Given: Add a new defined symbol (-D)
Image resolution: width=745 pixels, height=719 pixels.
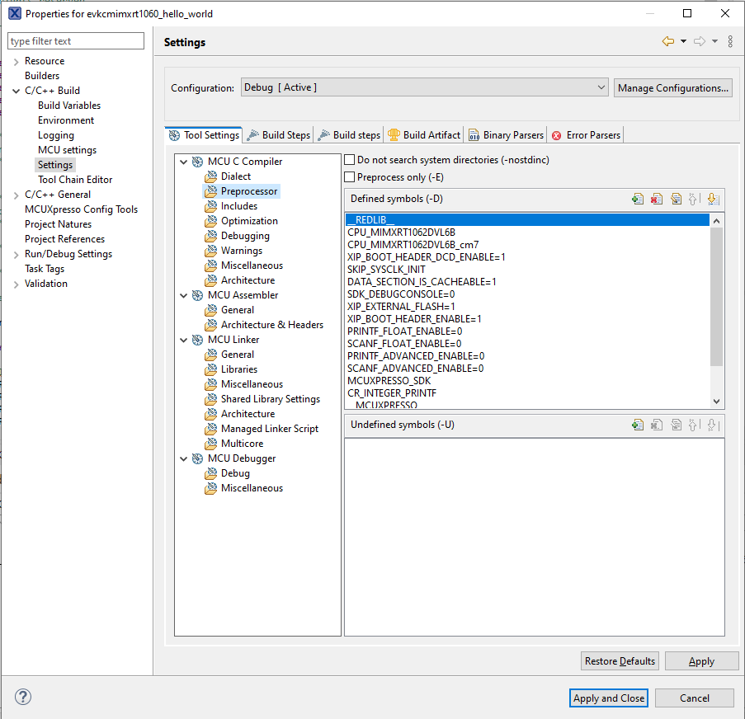Looking at the screenshot, I should [637, 199].
